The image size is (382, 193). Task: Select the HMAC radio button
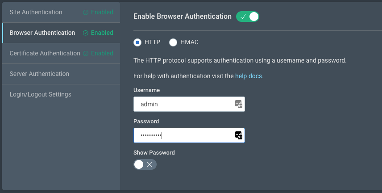tap(173, 42)
